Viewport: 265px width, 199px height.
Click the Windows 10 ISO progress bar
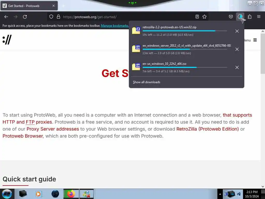pos(185,67)
